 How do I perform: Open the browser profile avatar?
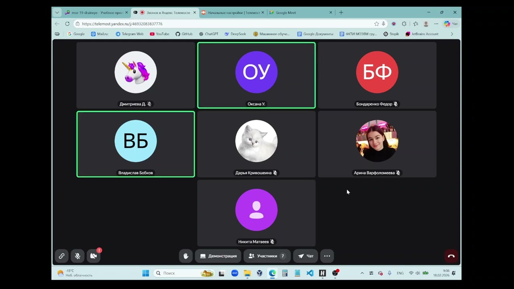tap(426, 24)
